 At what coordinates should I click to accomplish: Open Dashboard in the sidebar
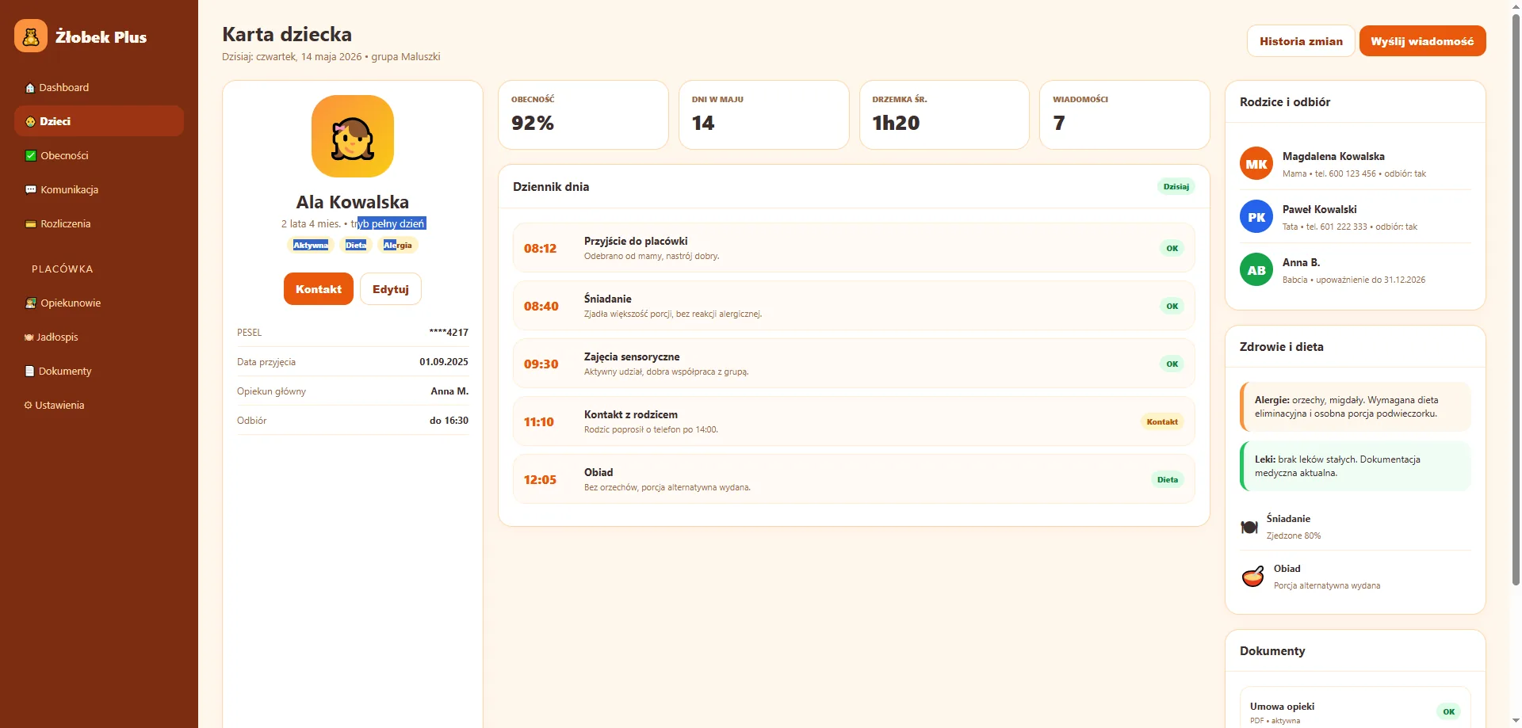point(99,88)
